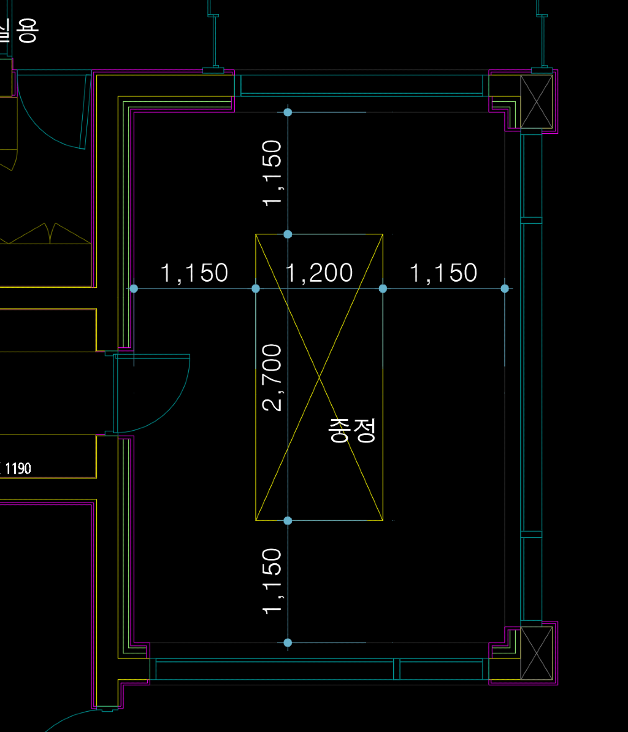Select the grip on the yellow rectangle's bottom edge
The height and width of the screenshot is (732, 628).
click(288, 520)
